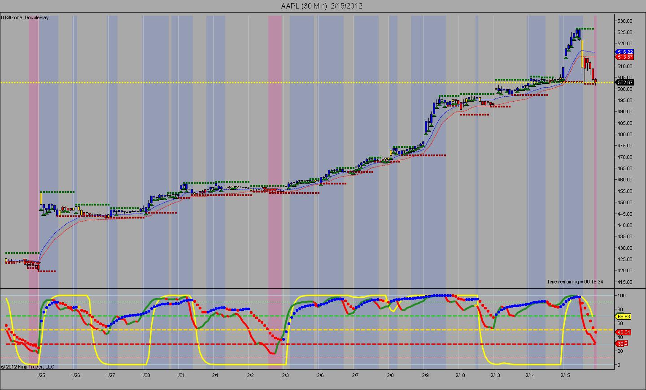Viewport: 646px width, 390px height.
Task: Click the 1/25 date label on time axis
Action: coord(40,375)
